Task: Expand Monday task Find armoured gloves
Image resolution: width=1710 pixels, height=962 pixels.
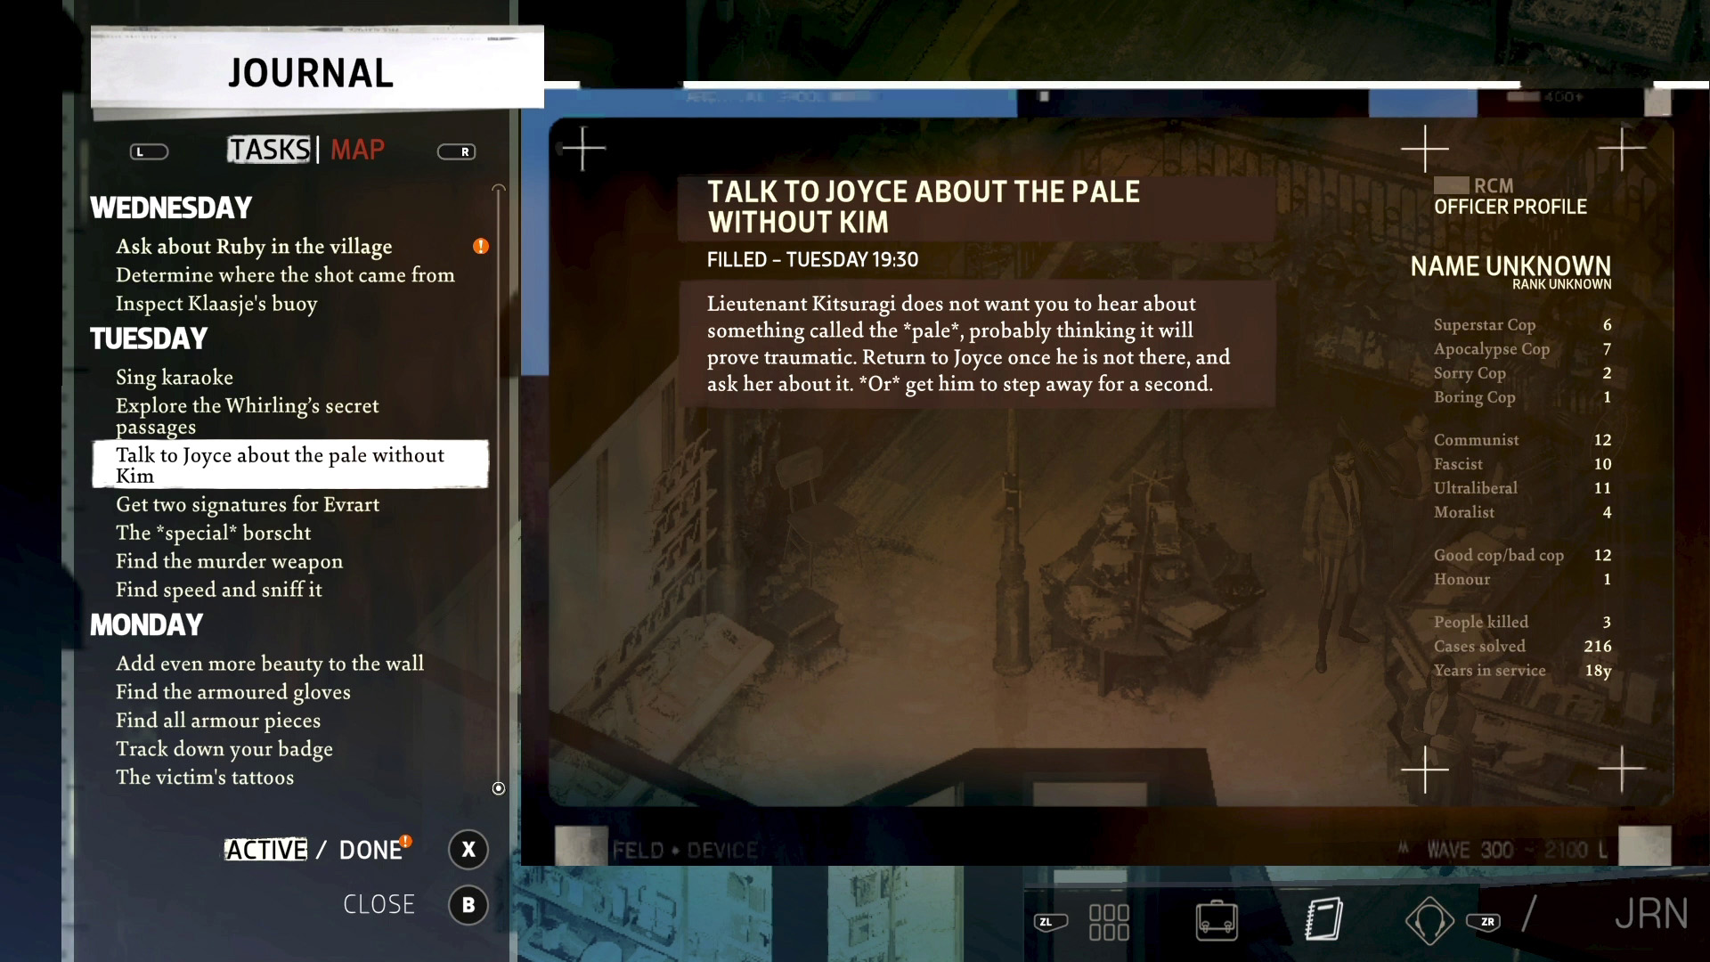Action: 232,690
